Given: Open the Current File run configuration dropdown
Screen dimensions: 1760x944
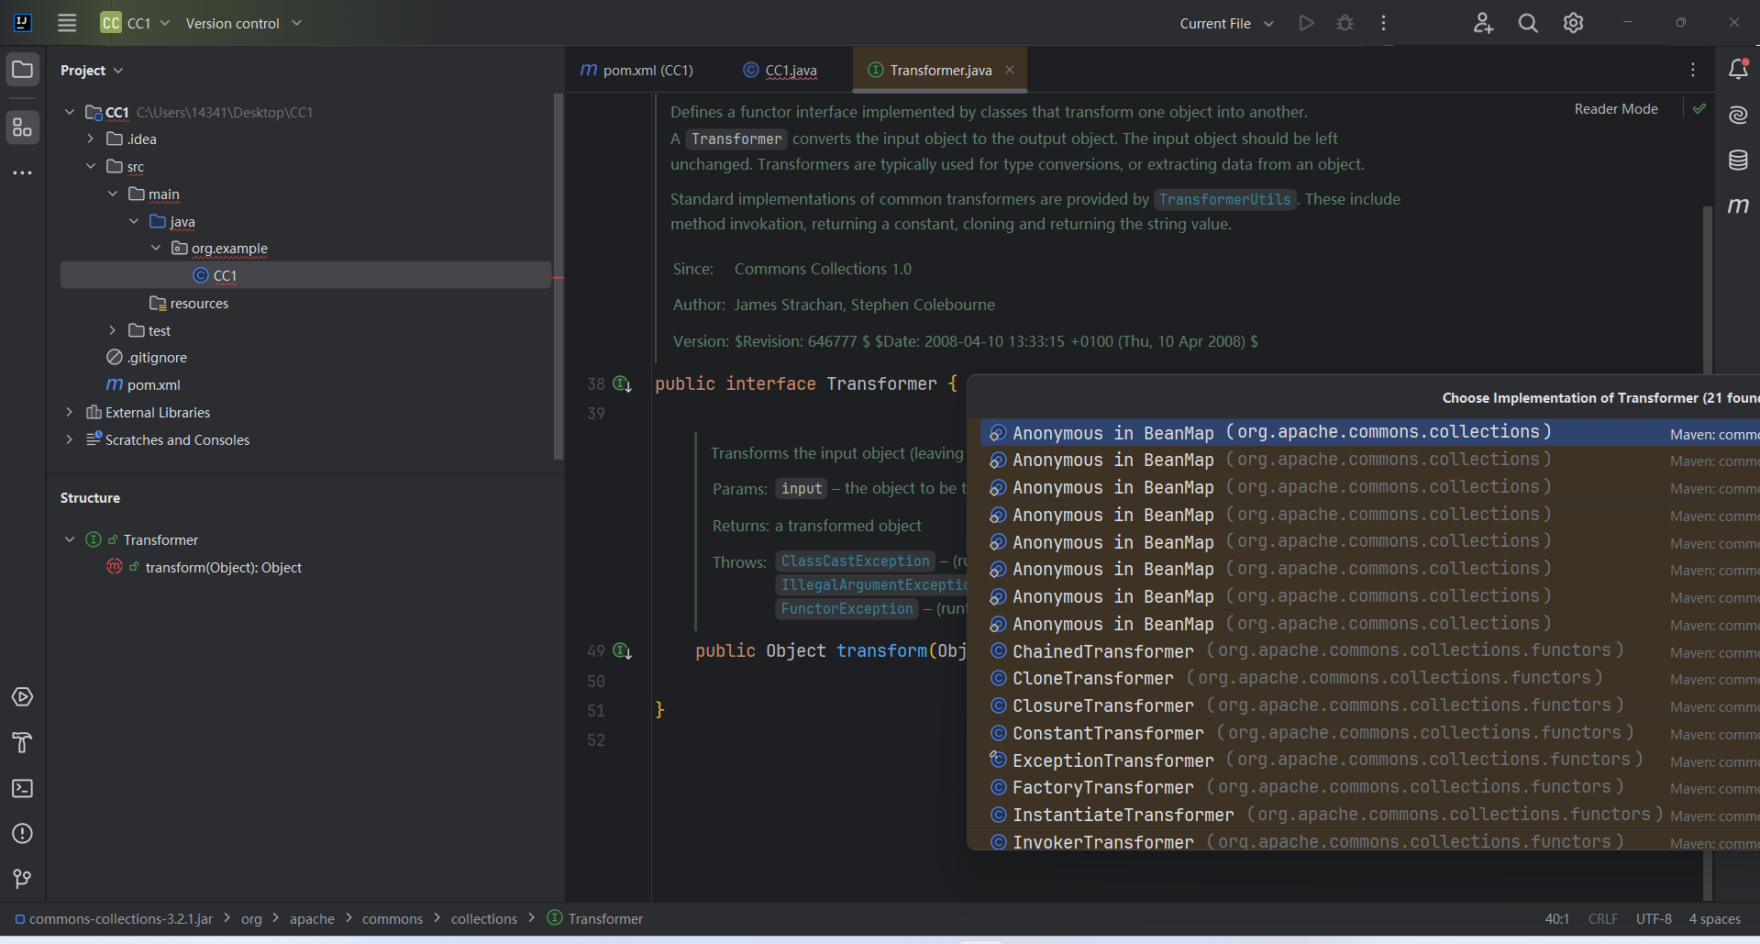Looking at the screenshot, I should click(x=1226, y=23).
